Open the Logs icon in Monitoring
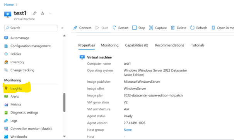This screenshot has height=140, width=234. click(6, 120)
